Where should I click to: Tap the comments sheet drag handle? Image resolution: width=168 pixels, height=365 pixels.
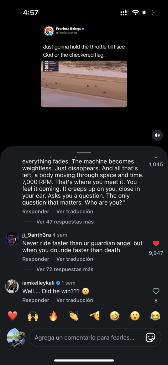pyautogui.click(x=84, y=153)
